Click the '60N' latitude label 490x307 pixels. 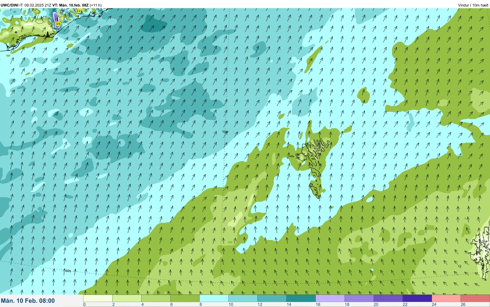(x=68, y=271)
